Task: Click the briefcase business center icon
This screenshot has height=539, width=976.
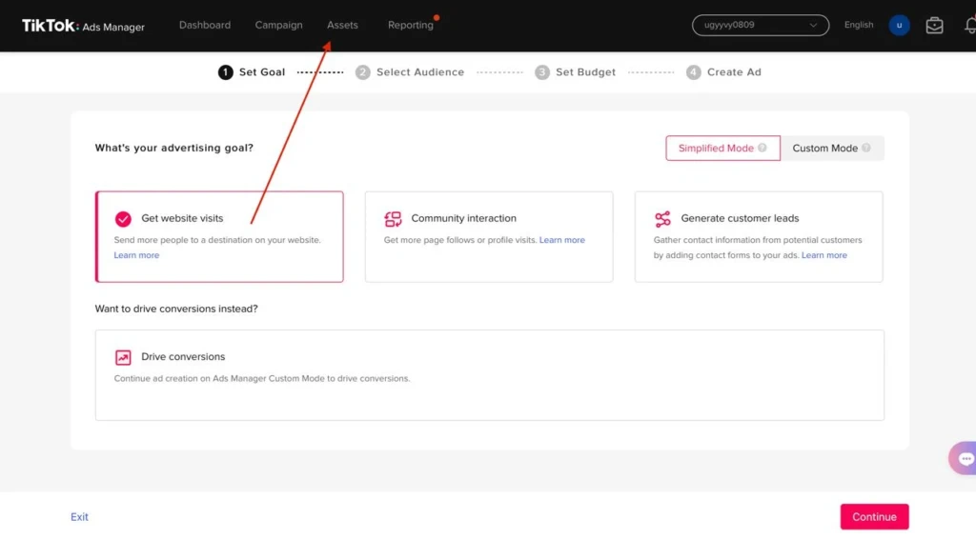Action: 934,25
